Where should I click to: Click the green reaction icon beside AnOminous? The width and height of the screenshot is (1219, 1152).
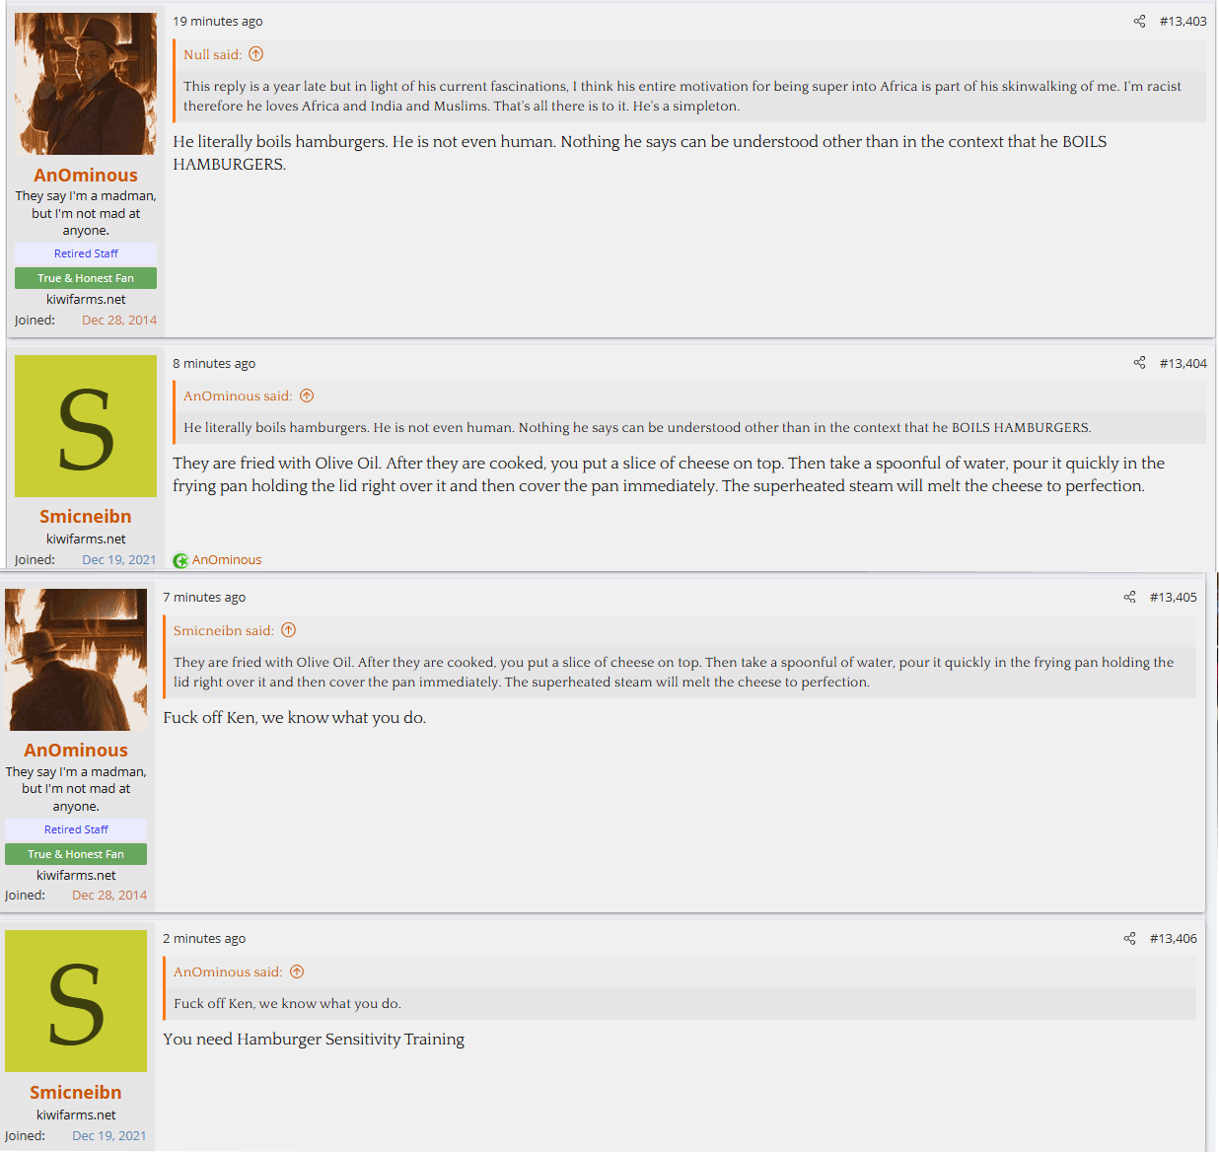pyautogui.click(x=180, y=560)
